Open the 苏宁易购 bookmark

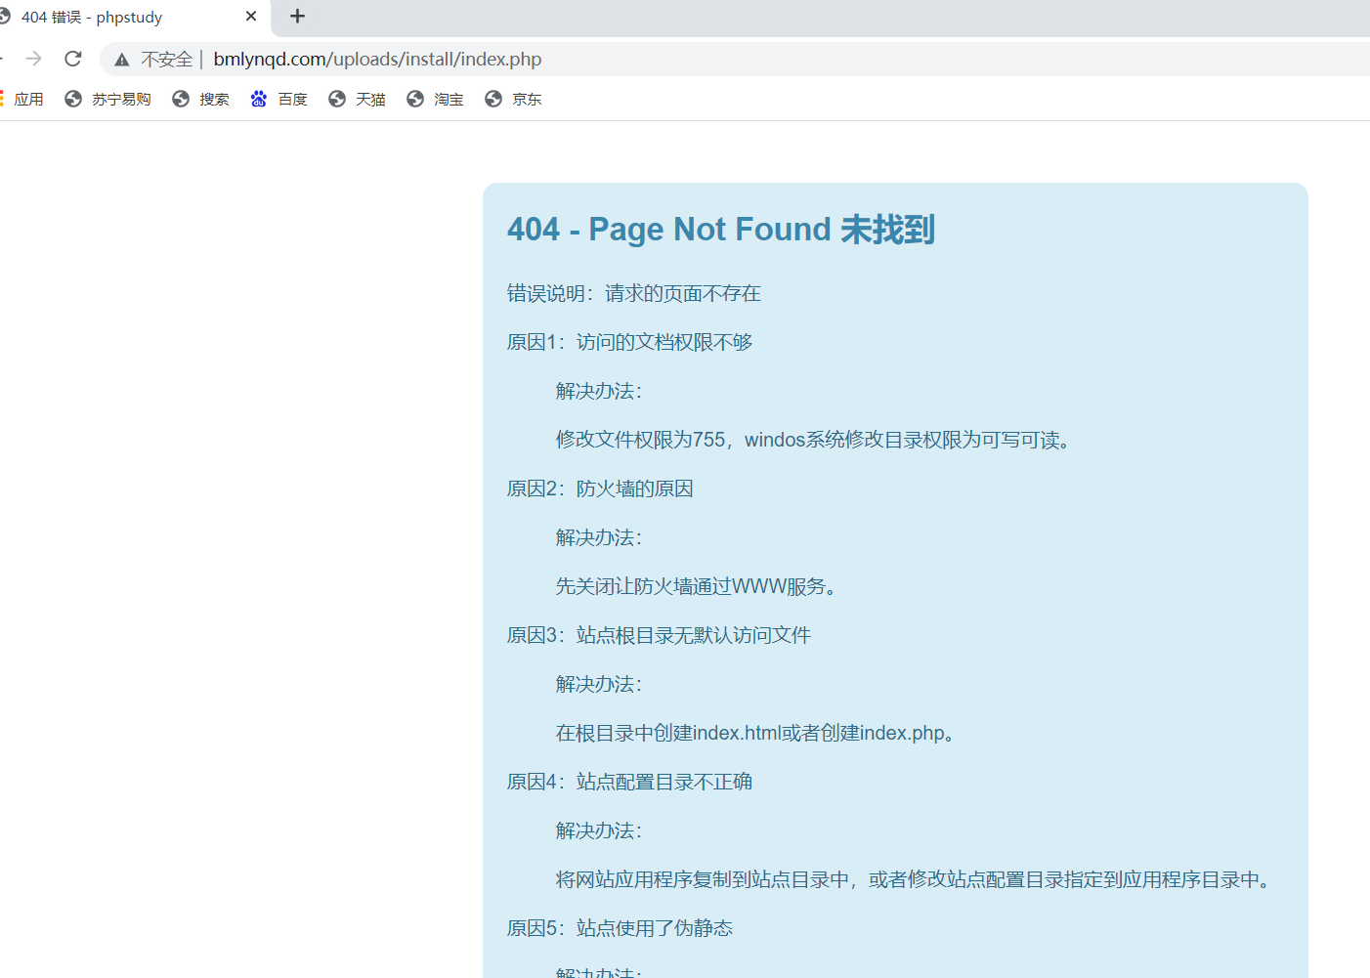[107, 99]
